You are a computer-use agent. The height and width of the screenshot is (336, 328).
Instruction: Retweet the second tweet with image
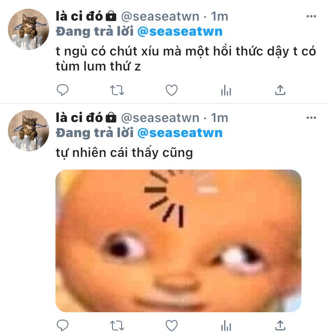pos(117,325)
